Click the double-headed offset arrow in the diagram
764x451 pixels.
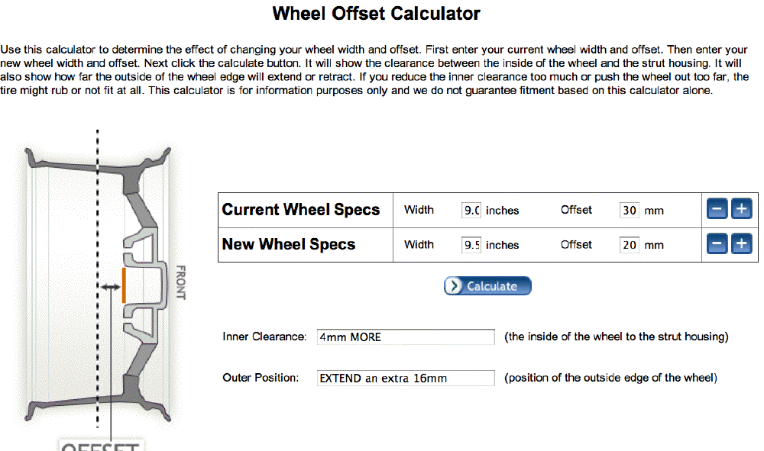[x=111, y=286]
